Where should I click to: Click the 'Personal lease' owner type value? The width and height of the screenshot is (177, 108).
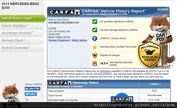point(155,95)
